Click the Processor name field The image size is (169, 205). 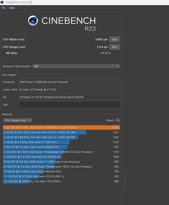coord(69,82)
